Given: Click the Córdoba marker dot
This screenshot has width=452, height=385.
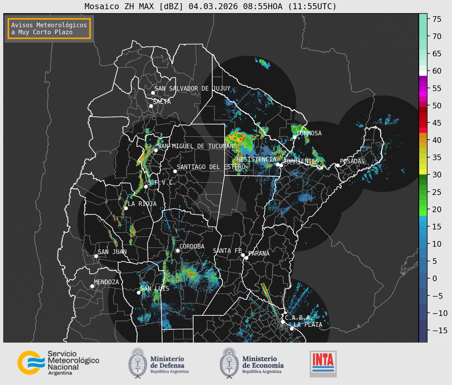Looking at the screenshot, I should click(x=178, y=250).
